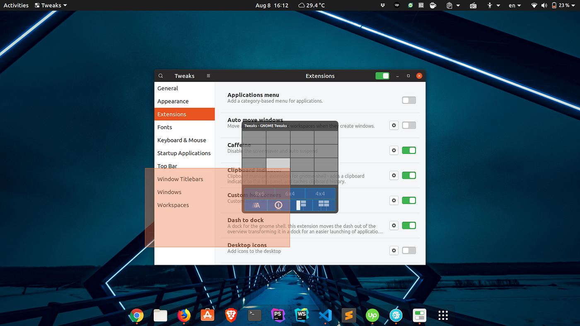The image size is (580, 326).
Task: Switch to the Fonts section in sidebar
Action: click(164, 127)
